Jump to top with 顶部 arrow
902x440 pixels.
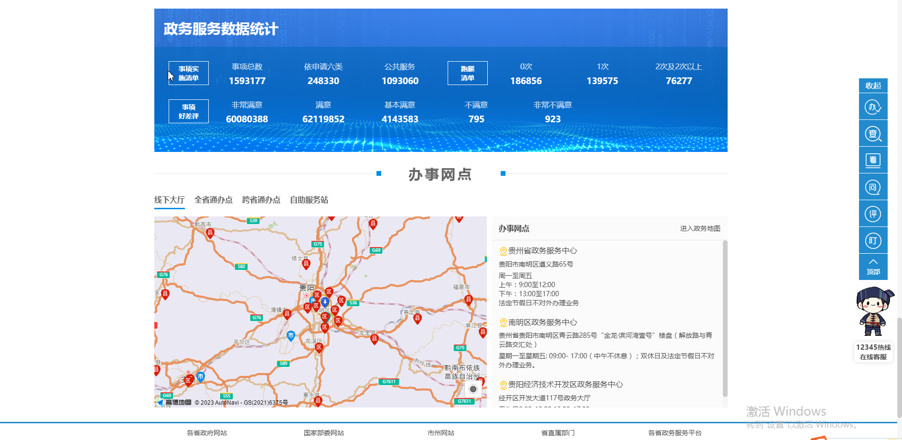point(873,267)
